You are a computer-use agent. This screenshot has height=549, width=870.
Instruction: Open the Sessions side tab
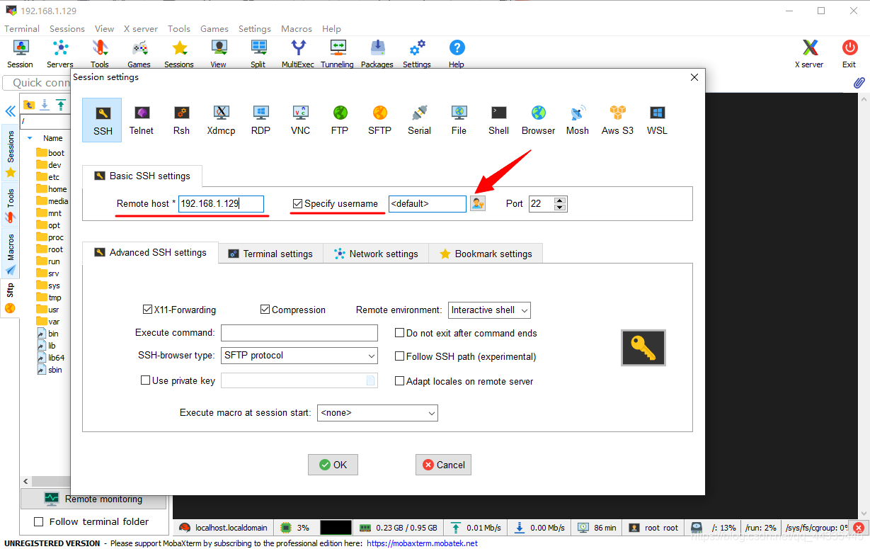click(x=10, y=153)
